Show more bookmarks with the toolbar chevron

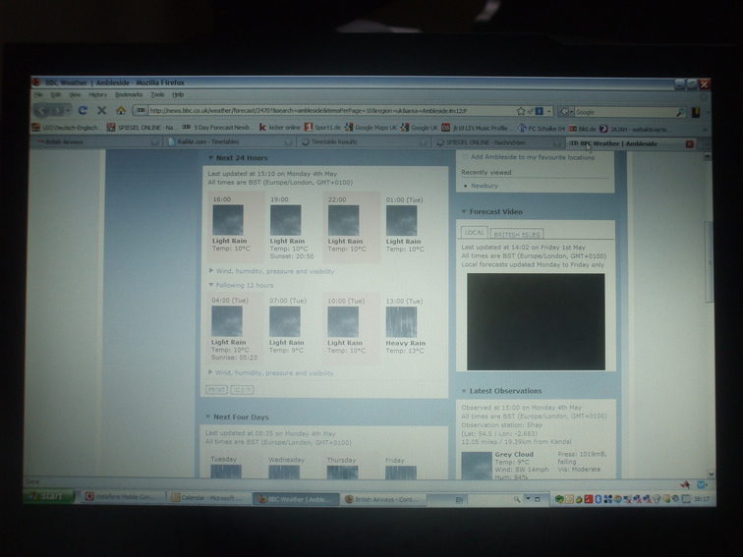click(x=705, y=130)
